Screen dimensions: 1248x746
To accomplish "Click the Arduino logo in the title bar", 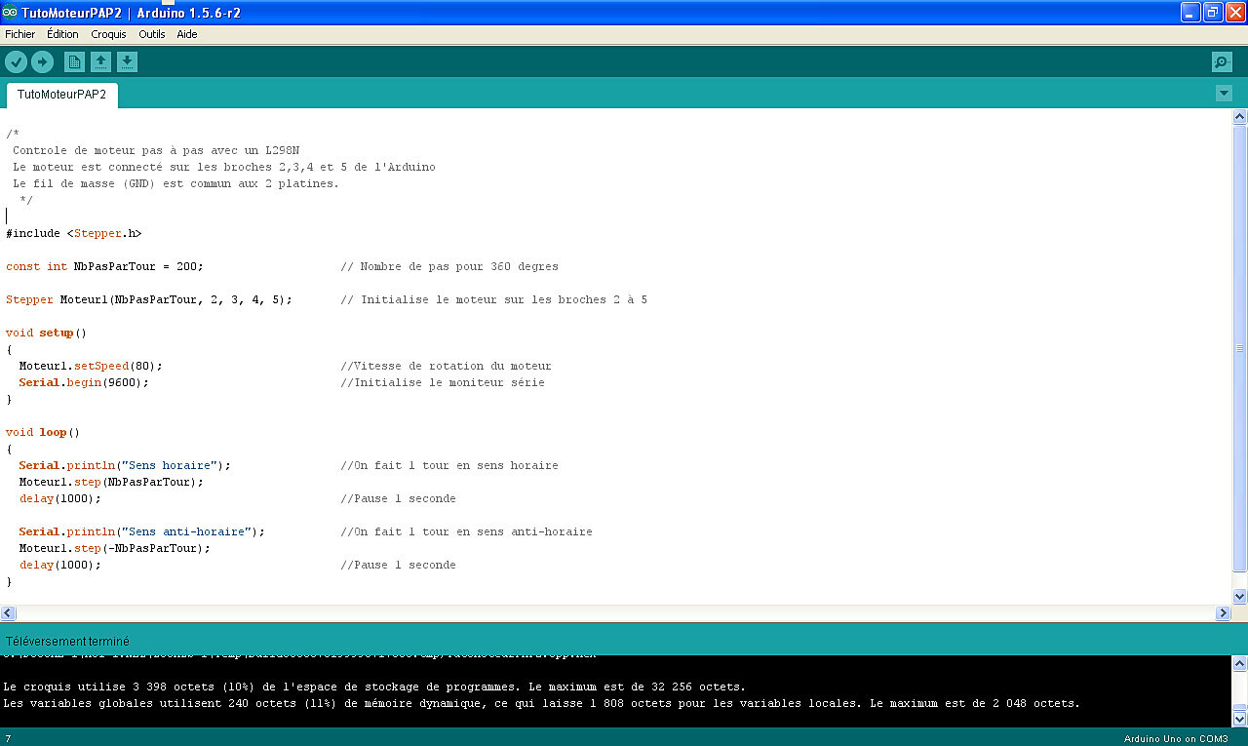I will tap(10, 12).
